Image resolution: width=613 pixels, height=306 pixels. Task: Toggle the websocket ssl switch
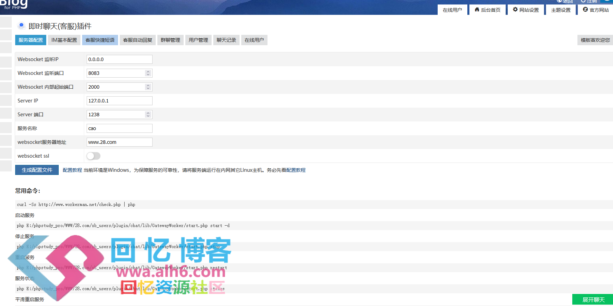pos(94,156)
